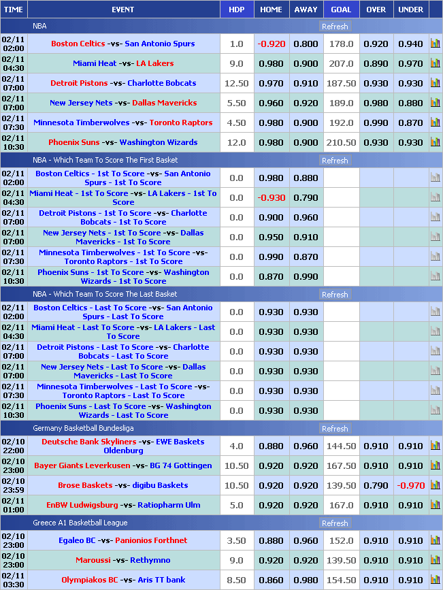Open stats chart icon for Boston Celtics NBA game
Image resolution: width=443 pixels, height=590 pixels.
435,44
